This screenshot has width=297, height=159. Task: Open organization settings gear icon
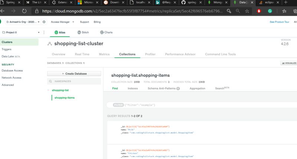(44, 22)
